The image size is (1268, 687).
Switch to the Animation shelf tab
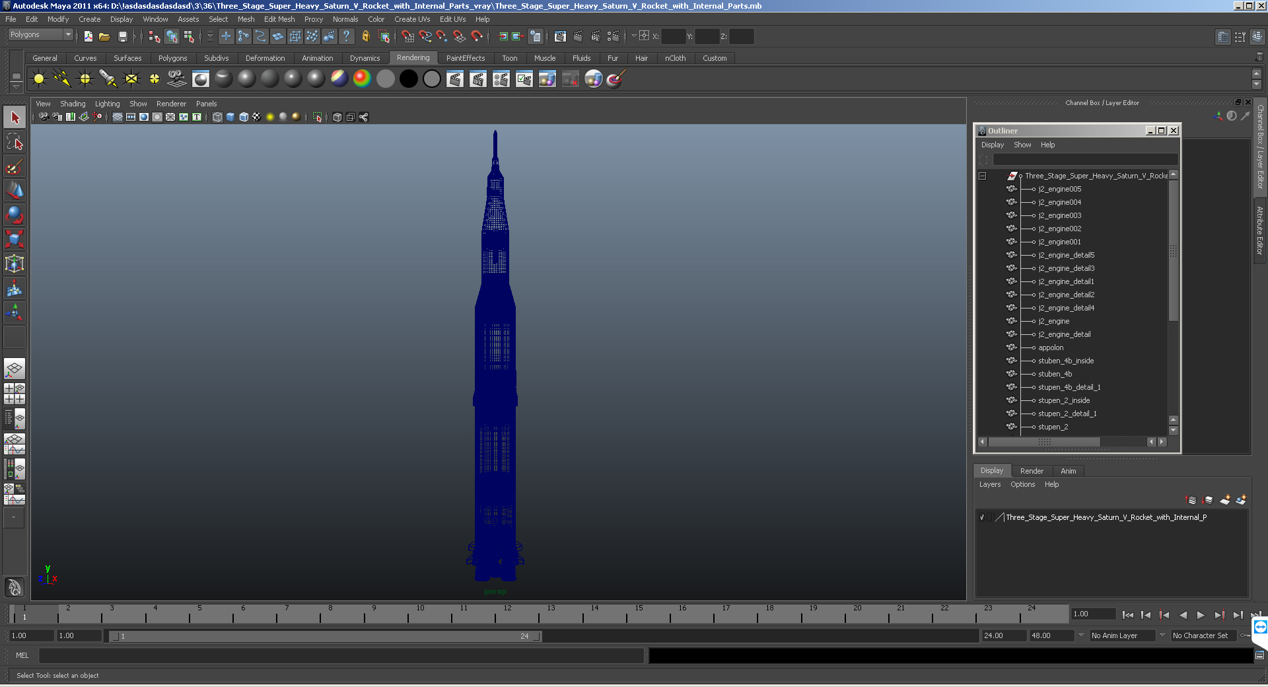[x=318, y=58]
